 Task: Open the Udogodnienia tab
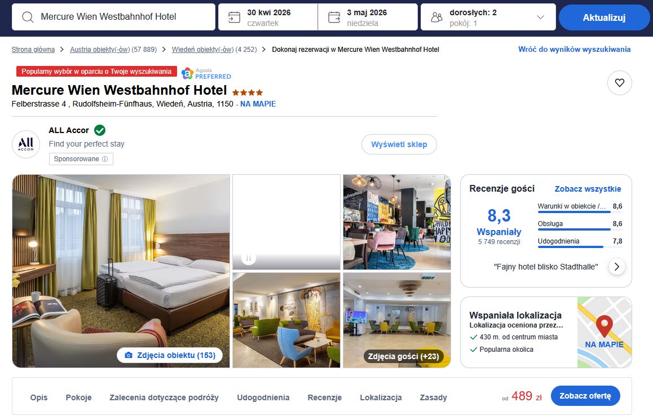coord(263,397)
